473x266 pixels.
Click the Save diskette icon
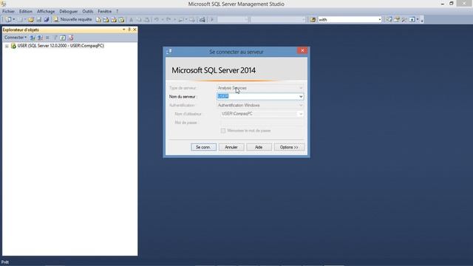click(x=39, y=20)
